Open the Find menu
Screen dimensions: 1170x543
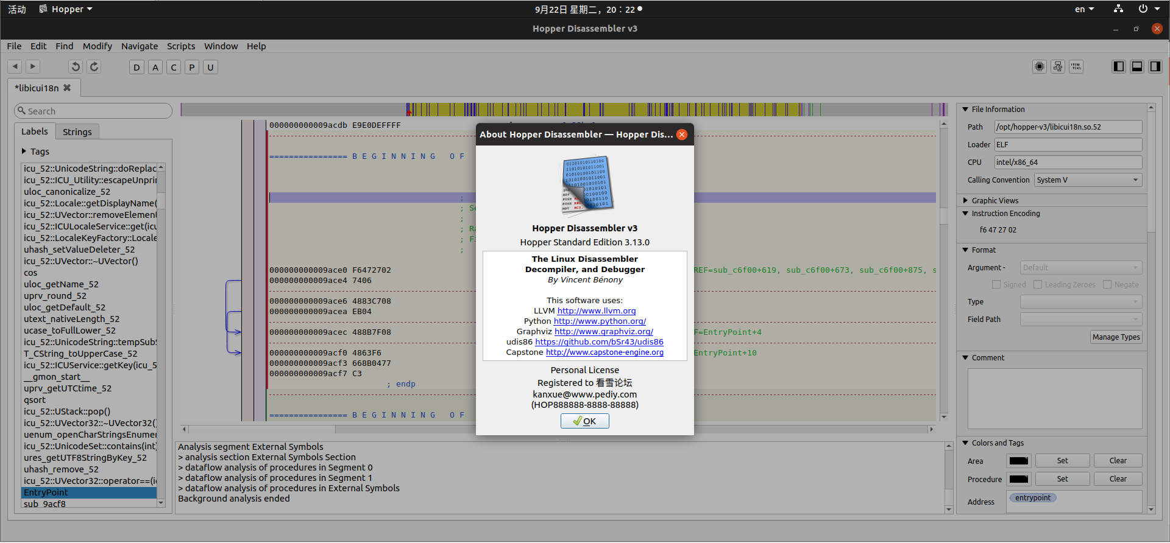[64, 46]
